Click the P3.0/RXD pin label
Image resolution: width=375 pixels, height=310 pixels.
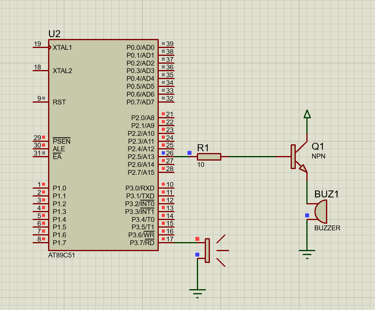[140, 188]
